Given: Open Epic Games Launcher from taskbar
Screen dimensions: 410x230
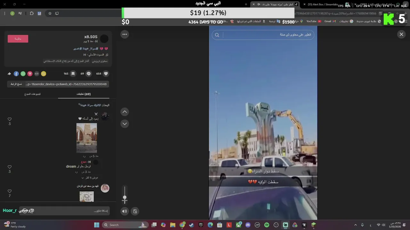Looking at the screenshot, I should [201, 225].
